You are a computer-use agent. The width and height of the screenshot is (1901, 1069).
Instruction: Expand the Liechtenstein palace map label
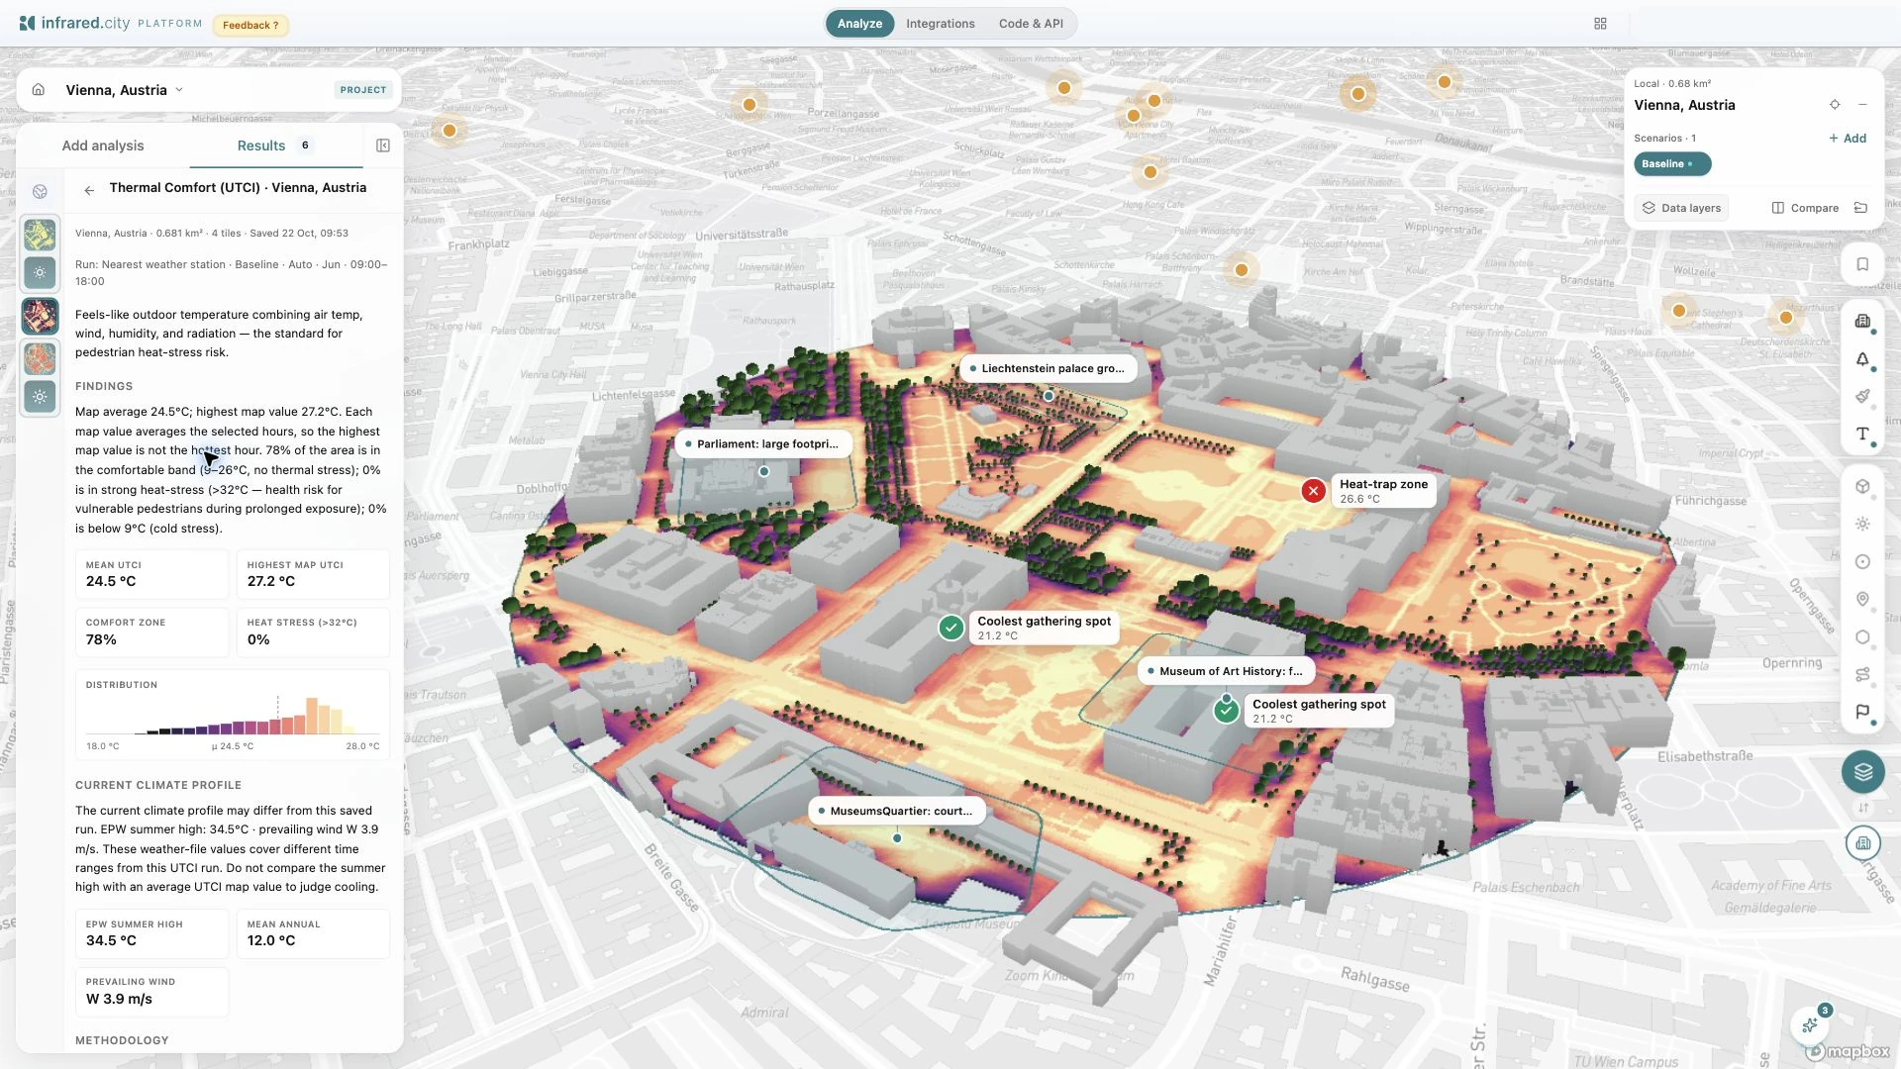pos(1049,368)
